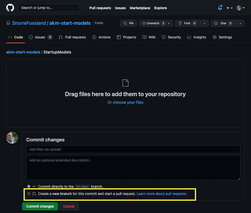Open the Insights tab
This screenshot has width=251, height=213.
(x=197, y=37)
